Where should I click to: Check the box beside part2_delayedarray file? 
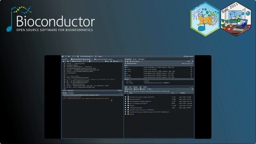pos(125,101)
